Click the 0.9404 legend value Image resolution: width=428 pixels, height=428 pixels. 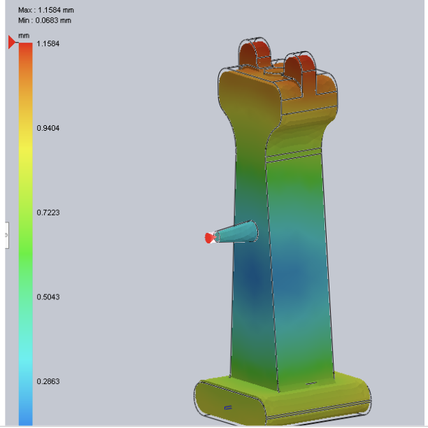pos(48,128)
